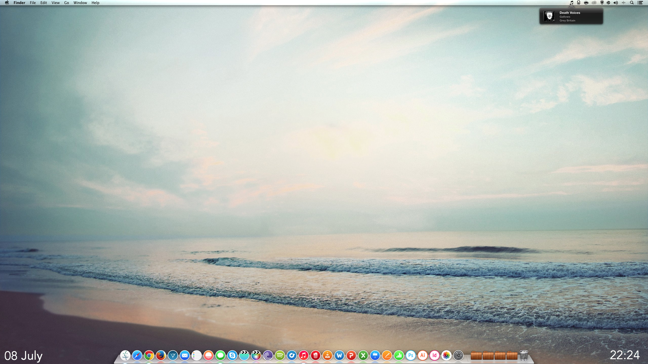Image resolution: width=648 pixels, height=364 pixels.
Task: Launch Excel from the dock
Action: (x=363, y=355)
